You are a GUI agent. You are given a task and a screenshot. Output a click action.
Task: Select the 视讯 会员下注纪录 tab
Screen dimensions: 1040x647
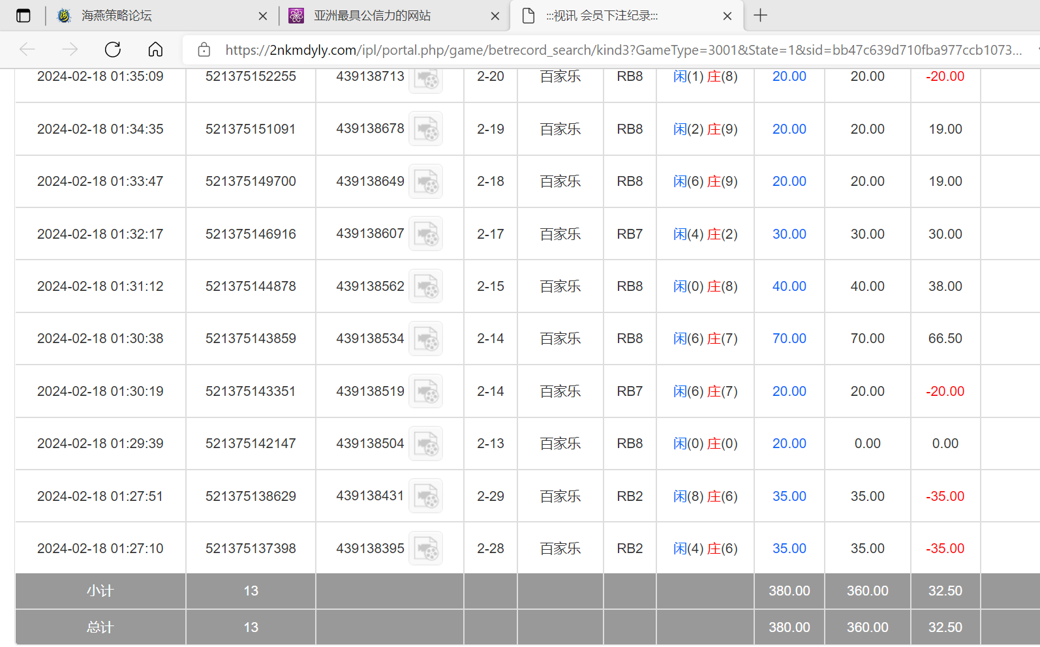tap(626, 16)
